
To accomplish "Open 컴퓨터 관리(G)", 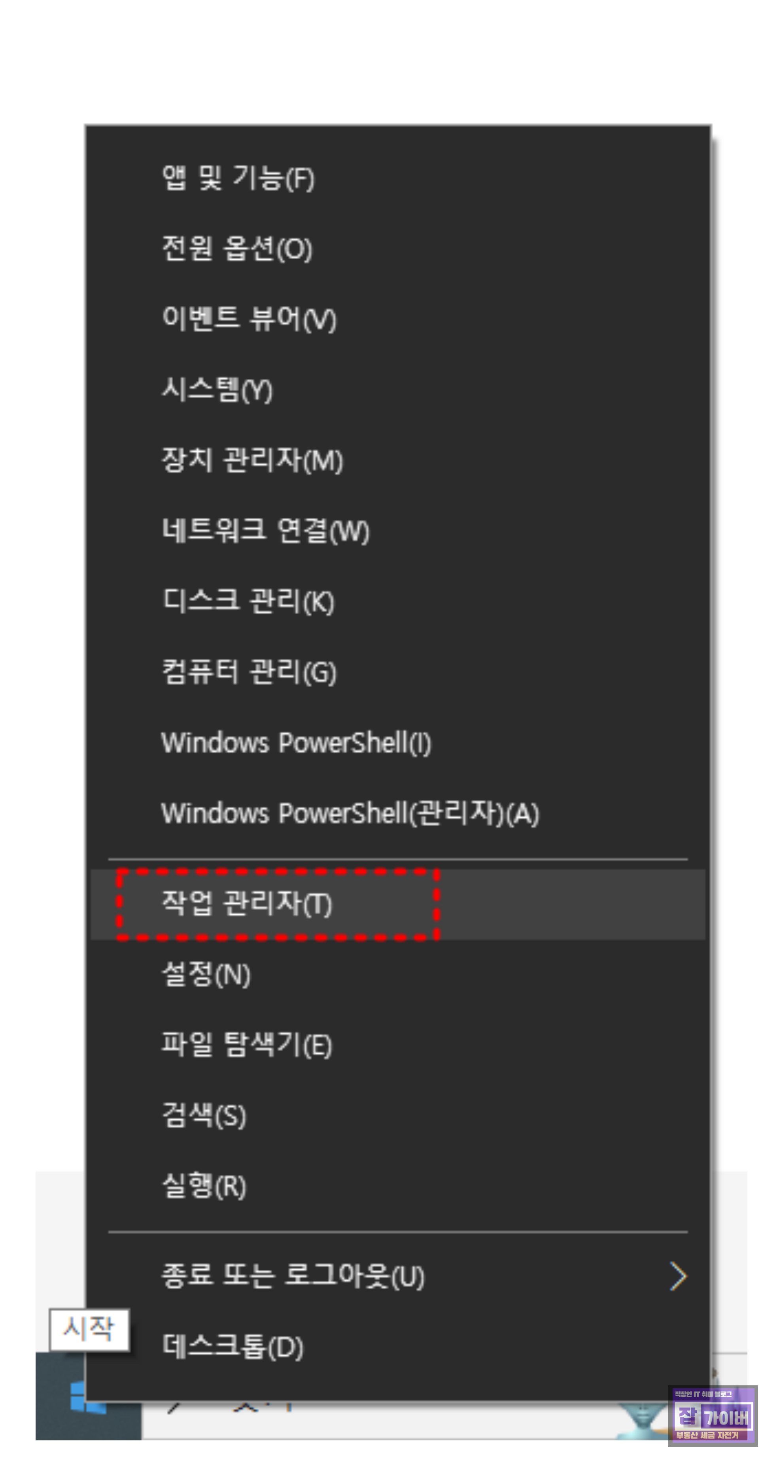I will point(398,672).
